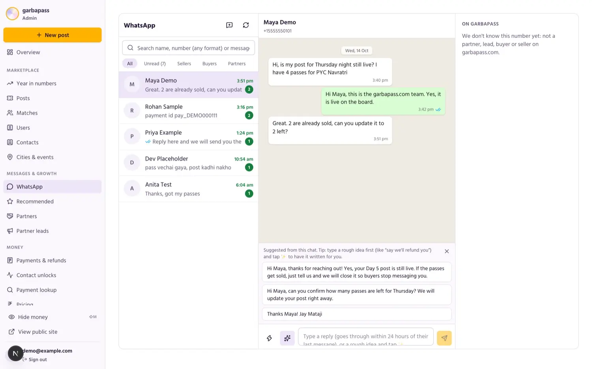
Task: Send the reply with paper plane button
Action: tap(444, 338)
